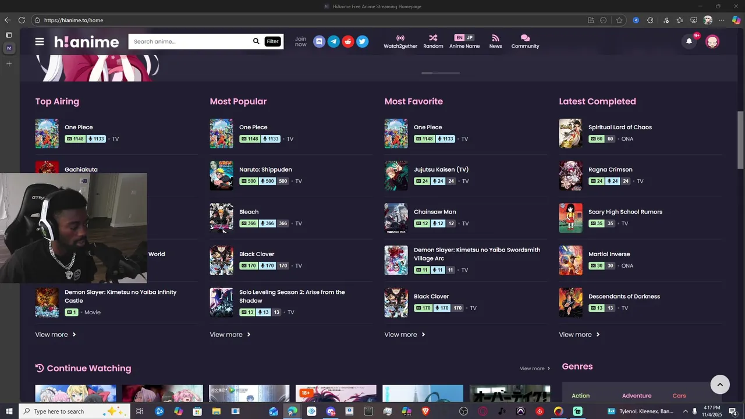
Task: Open the Windows Start menu
Action: point(9,411)
